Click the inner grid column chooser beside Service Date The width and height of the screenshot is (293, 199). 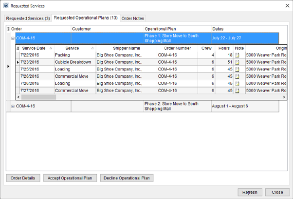point(18,48)
